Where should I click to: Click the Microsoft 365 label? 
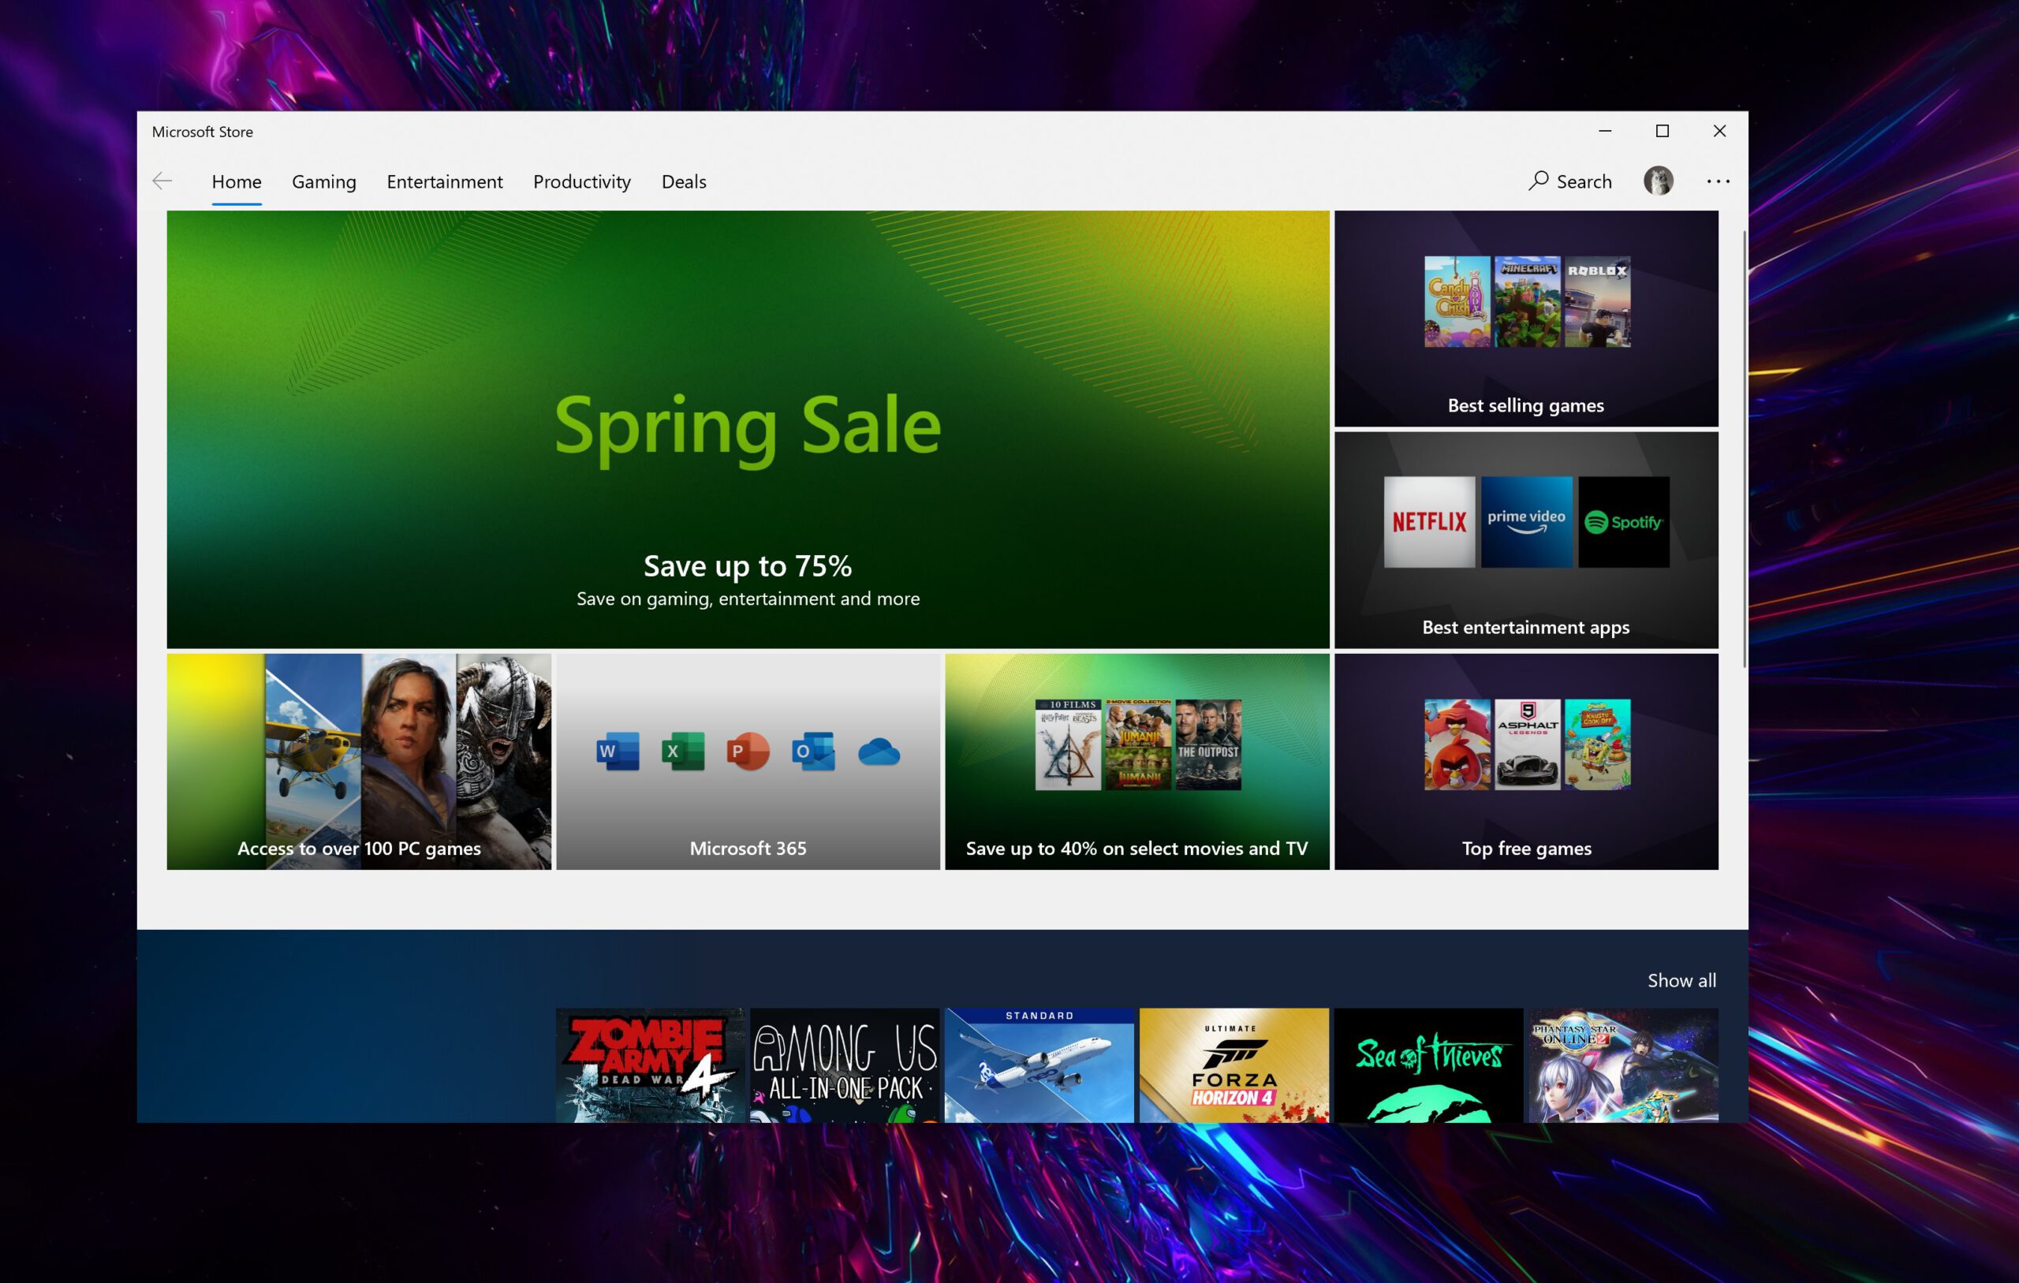tap(747, 848)
